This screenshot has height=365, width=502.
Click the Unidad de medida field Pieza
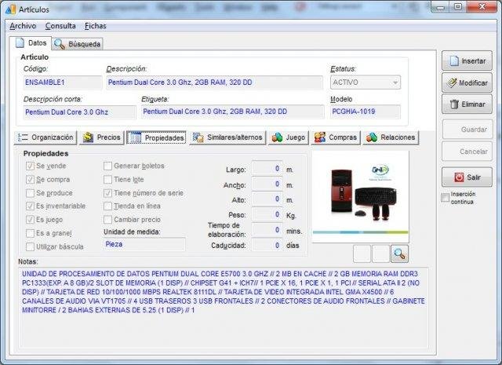pos(144,244)
